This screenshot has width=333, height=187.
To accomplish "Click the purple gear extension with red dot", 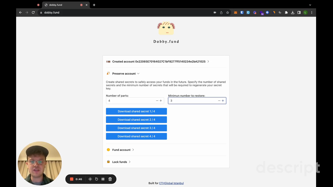I will point(255,12).
